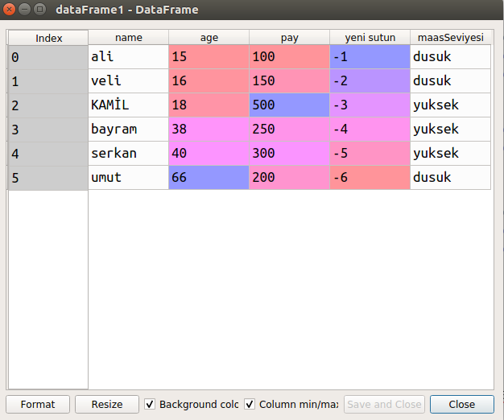Click the cell containing ali
The image size is (504, 420).
click(129, 57)
